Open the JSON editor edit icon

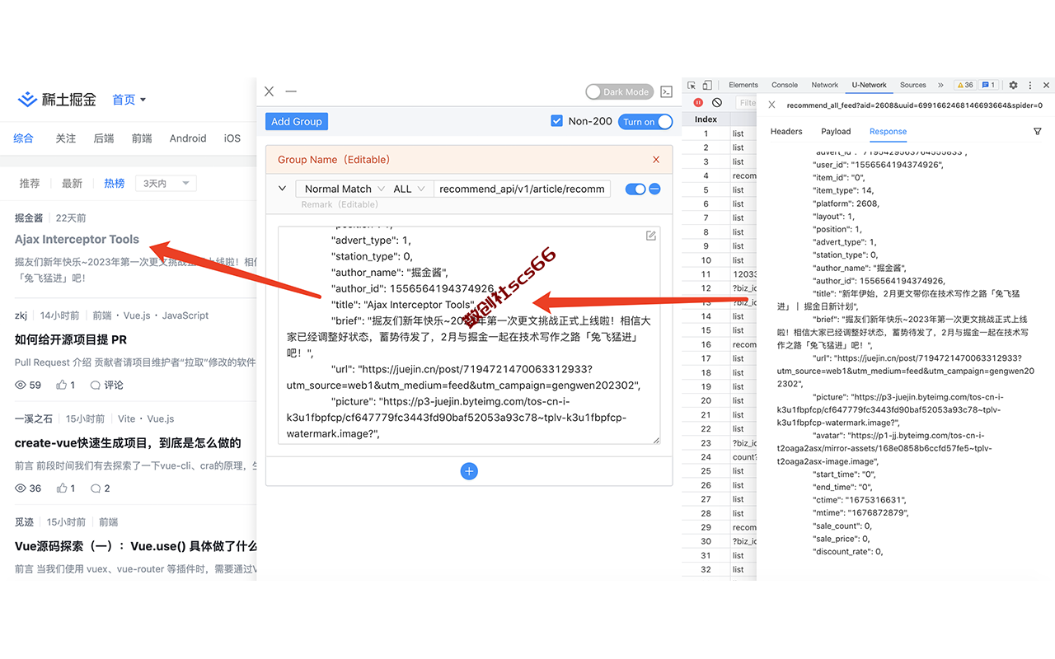(651, 236)
